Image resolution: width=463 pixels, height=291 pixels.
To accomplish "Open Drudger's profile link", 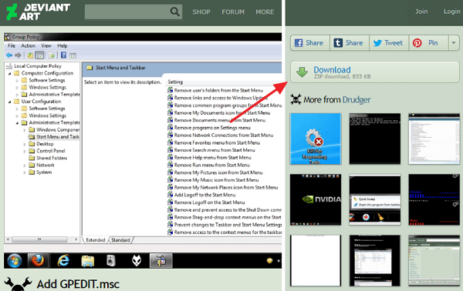I will [357, 100].
